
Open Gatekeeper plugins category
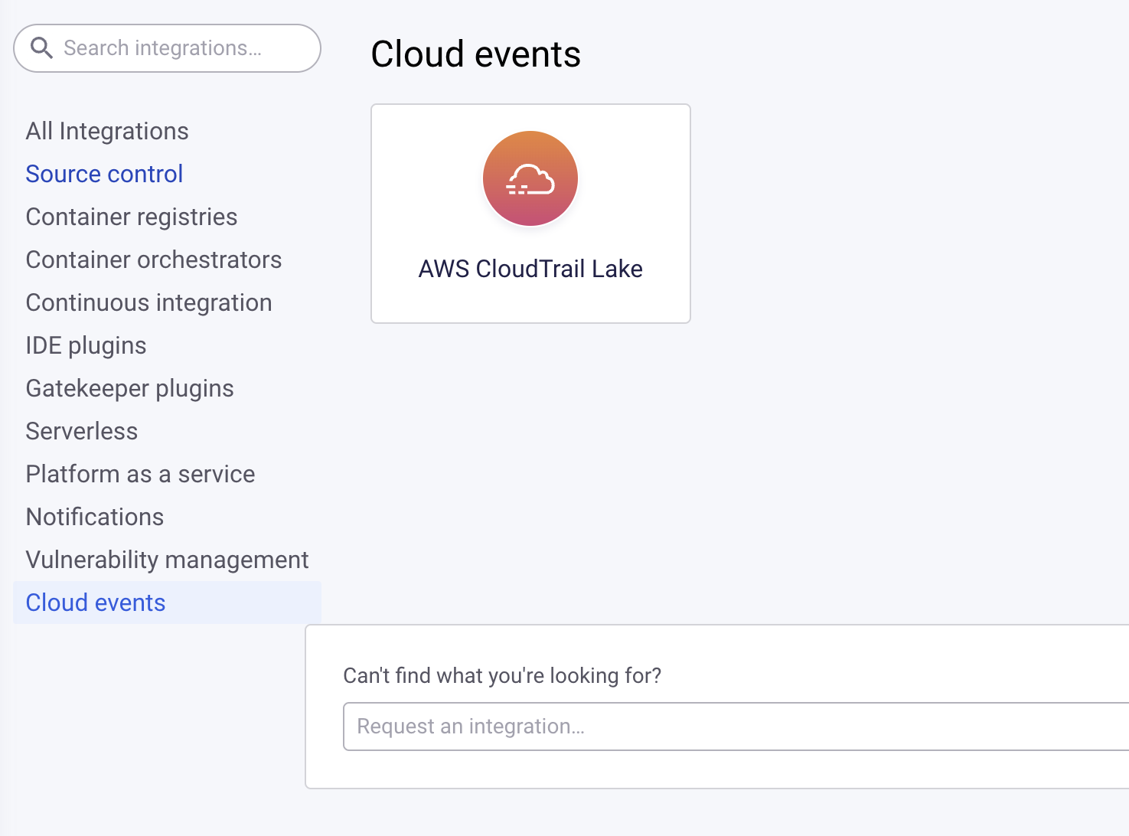tap(130, 388)
